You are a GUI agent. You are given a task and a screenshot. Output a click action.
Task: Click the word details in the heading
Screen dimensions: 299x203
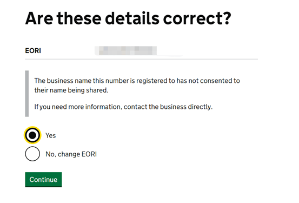pos(132,18)
